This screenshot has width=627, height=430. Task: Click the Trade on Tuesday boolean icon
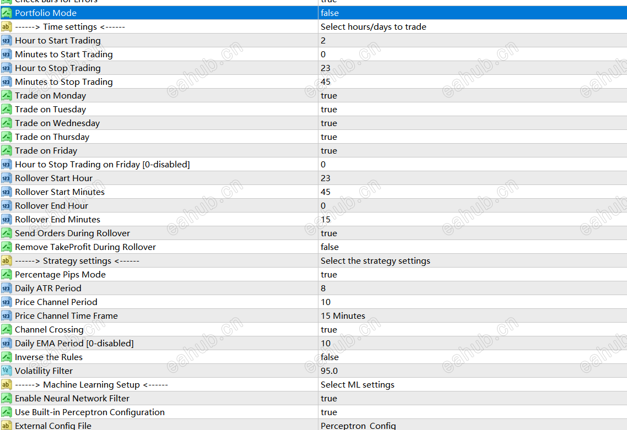point(7,110)
